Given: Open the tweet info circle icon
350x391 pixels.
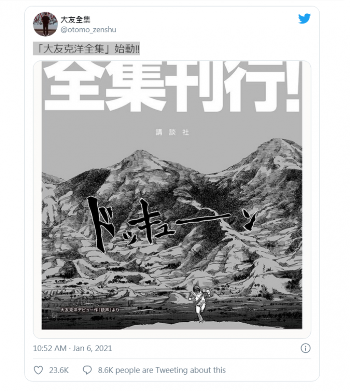Looking at the screenshot, I should [305, 348].
